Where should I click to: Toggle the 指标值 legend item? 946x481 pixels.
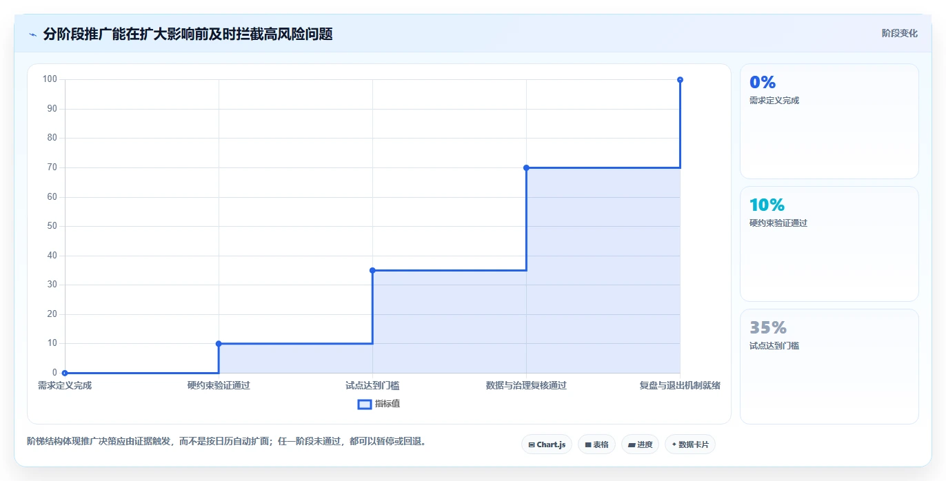[379, 404]
